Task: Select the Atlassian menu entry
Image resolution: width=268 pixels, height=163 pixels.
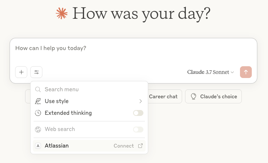Action: click(x=57, y=146)
